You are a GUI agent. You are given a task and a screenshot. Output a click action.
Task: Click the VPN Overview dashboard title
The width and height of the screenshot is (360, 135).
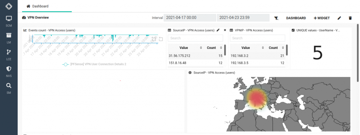click(38, 17)
